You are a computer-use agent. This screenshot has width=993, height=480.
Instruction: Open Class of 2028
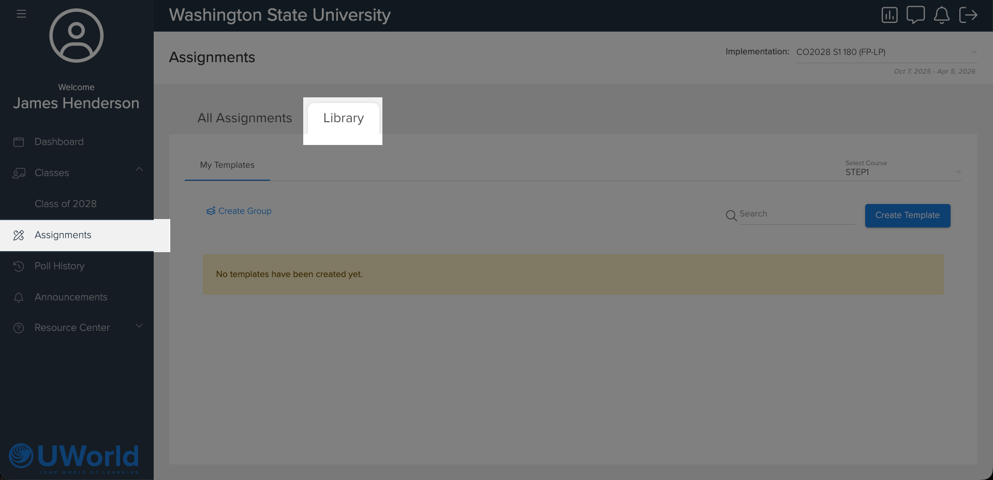66,204
